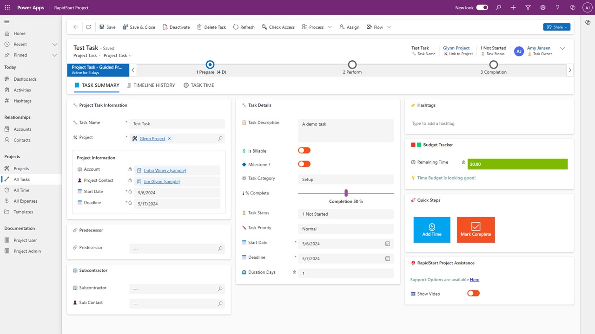Click the plus icon to create new record

click(x=513, y=7)
